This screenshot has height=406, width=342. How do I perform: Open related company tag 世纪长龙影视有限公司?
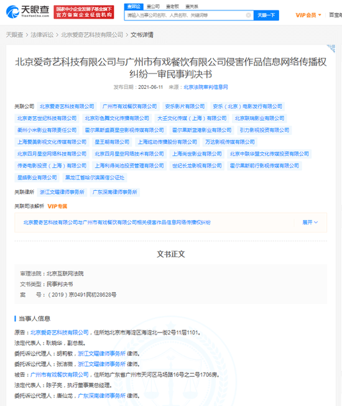[197, 166]
